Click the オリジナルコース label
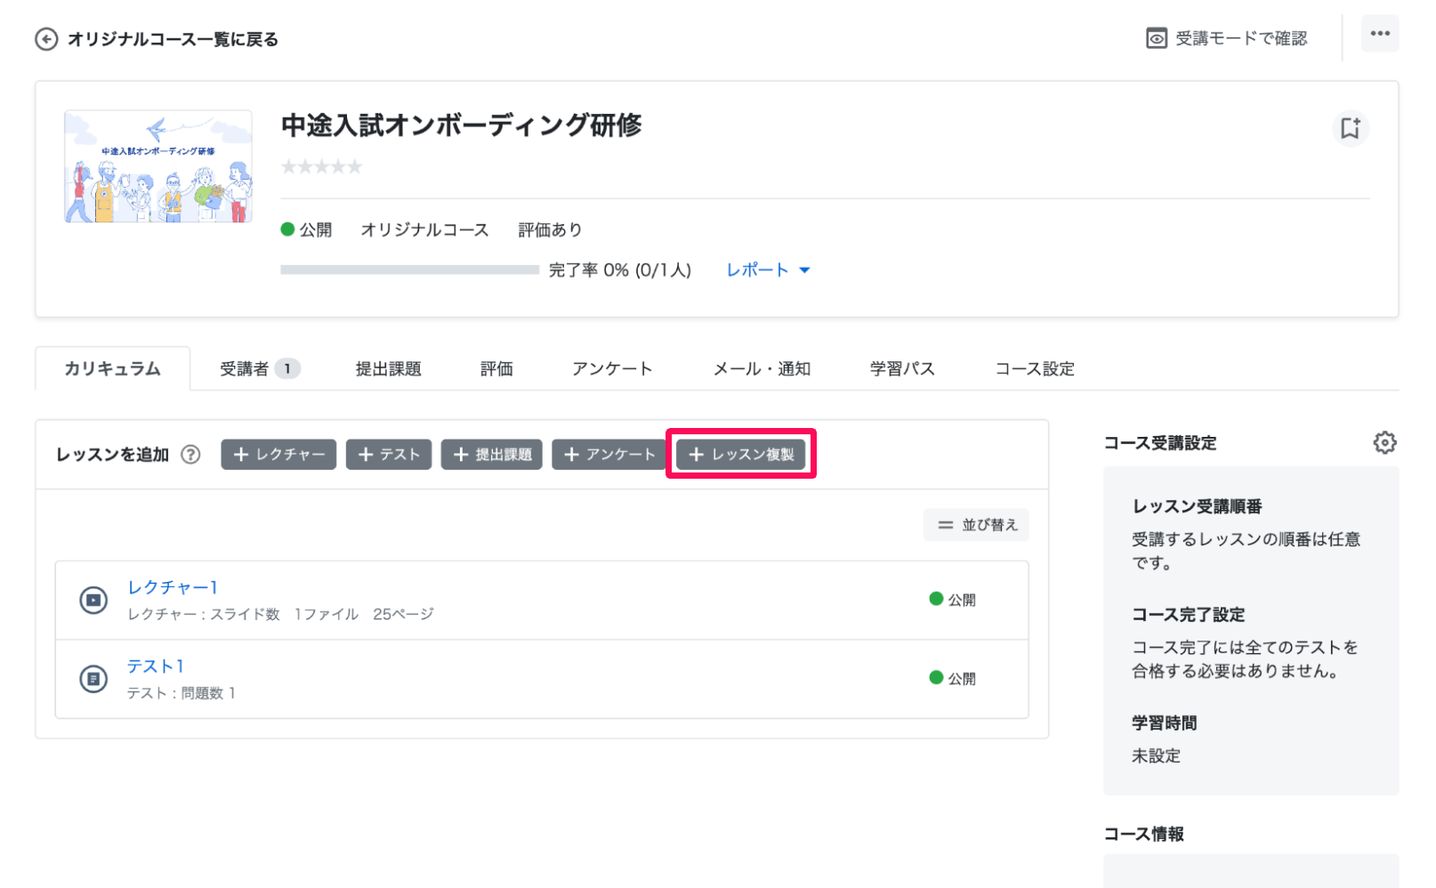The height and width of the screenshot is (888, 1436). pyautogui.click(x=424, y=230)
